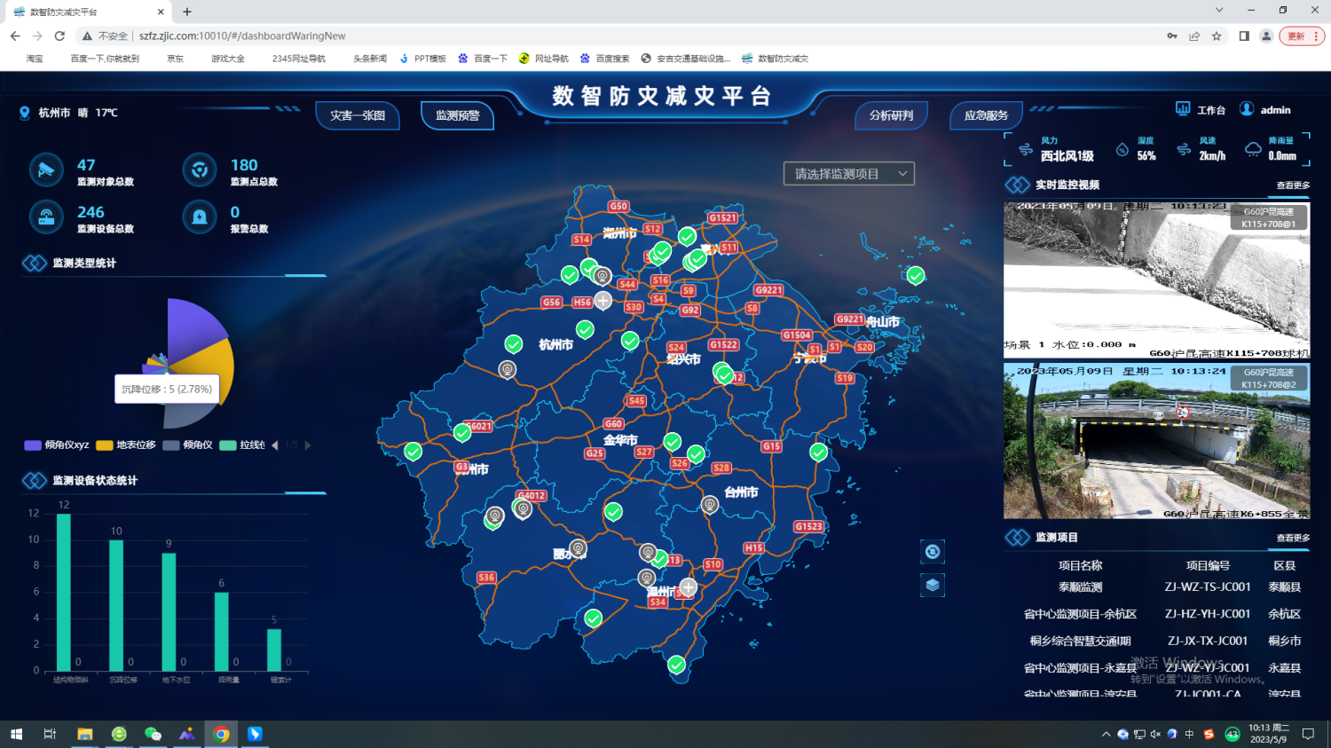Open the 分析研判 tab
This screenshot has width=1331, height=748.
[x=891, y=115]
